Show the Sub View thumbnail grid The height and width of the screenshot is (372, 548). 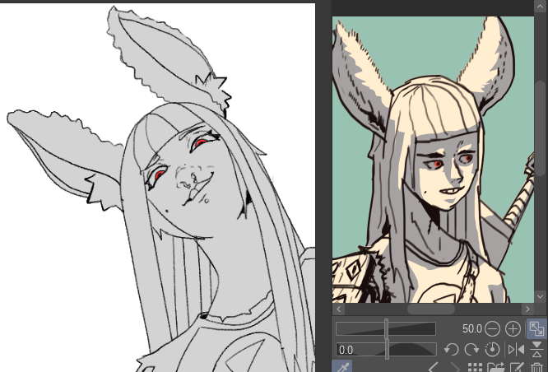tap(474, 367)
